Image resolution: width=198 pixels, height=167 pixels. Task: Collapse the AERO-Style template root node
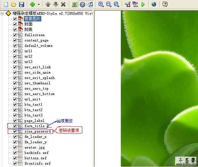tap(2, 13)
